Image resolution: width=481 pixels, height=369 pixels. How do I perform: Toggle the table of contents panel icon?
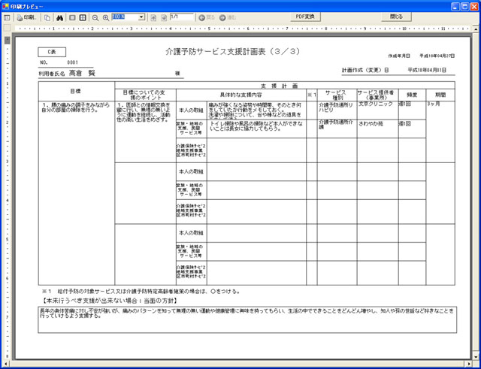[7, 17]
